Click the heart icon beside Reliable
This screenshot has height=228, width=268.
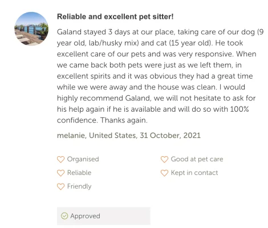[60, 173]
